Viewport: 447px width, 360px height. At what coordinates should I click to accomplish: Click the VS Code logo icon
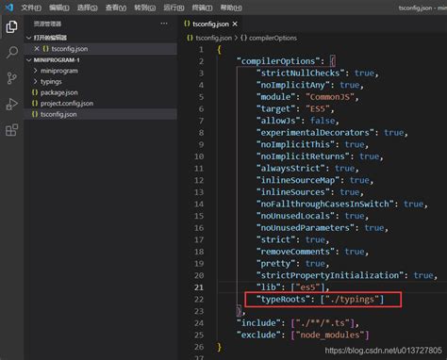(x=9, y=7)
